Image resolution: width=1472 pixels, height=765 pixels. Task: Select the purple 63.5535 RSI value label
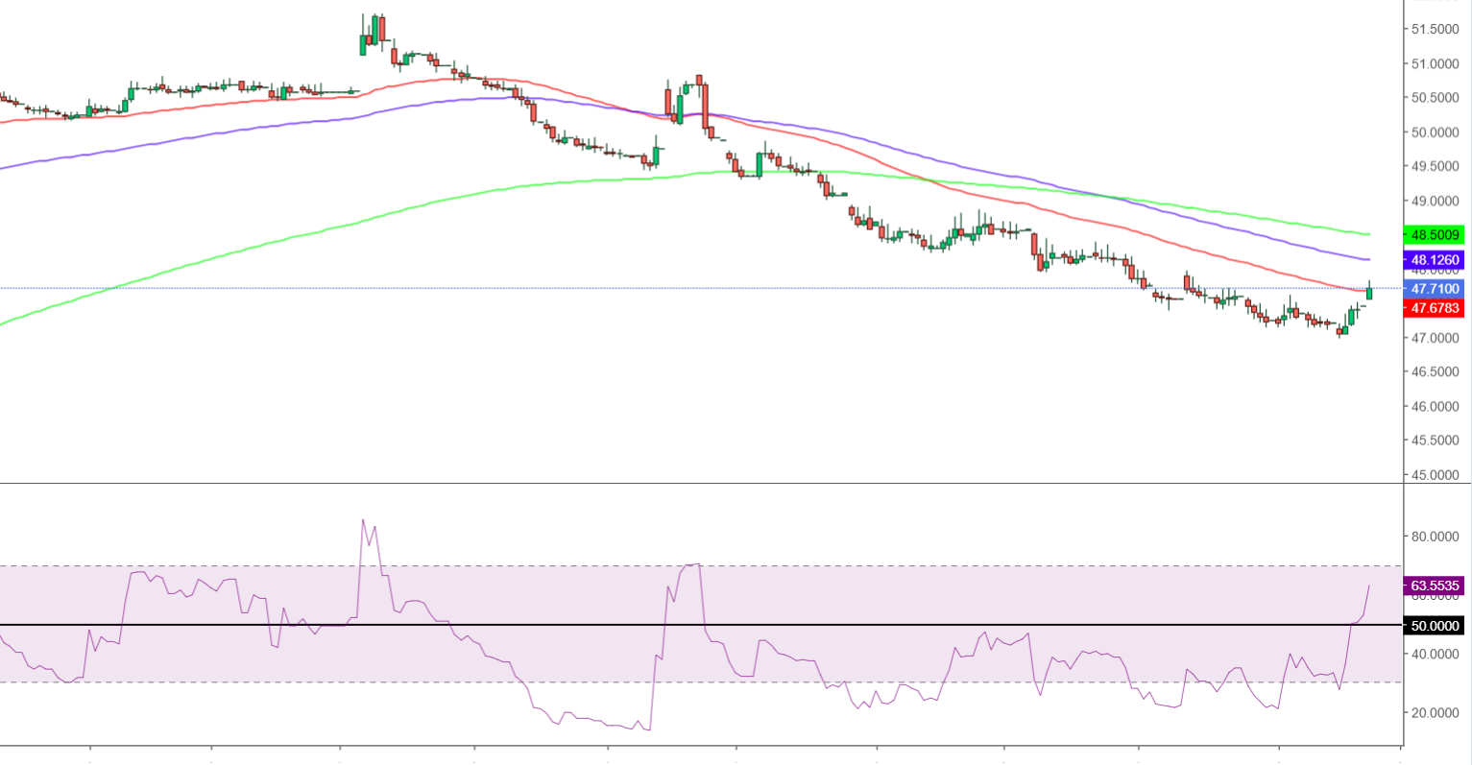(x=1433, y=586)
